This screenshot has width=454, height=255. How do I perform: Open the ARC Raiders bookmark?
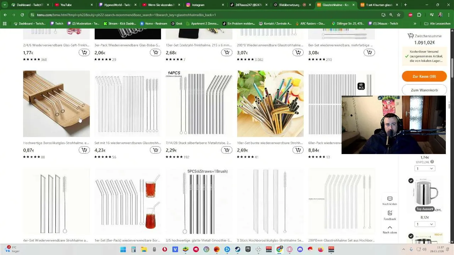pyautogui.click(x=310, y=24)
